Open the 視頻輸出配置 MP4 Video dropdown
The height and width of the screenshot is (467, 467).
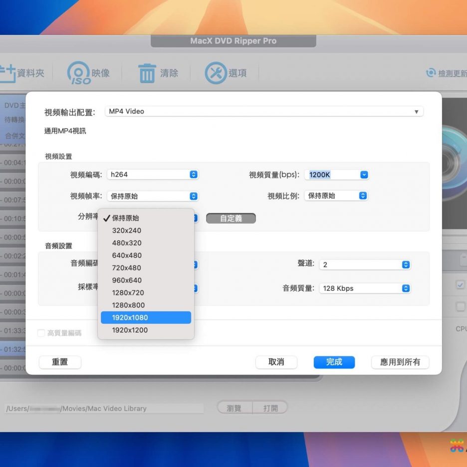[x=264, y=112]
